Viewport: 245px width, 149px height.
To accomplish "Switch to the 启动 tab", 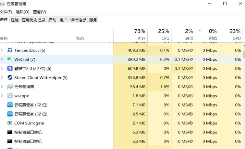I will (x=52, y=20).
